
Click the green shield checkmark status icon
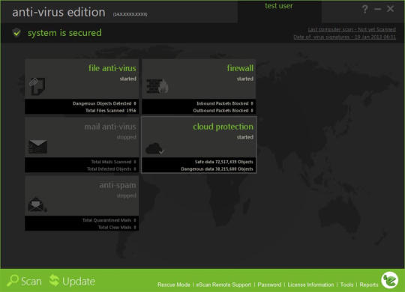(16, 33)
